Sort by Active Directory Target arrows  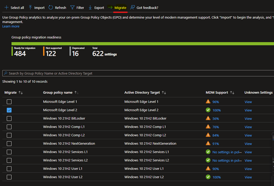point(164,93)
